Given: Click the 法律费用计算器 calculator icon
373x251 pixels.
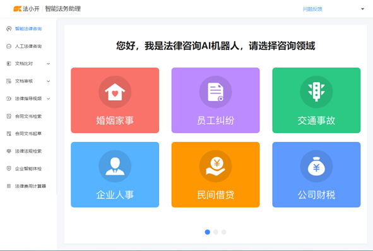Looking at the screenshot, I should click(9, 186).
